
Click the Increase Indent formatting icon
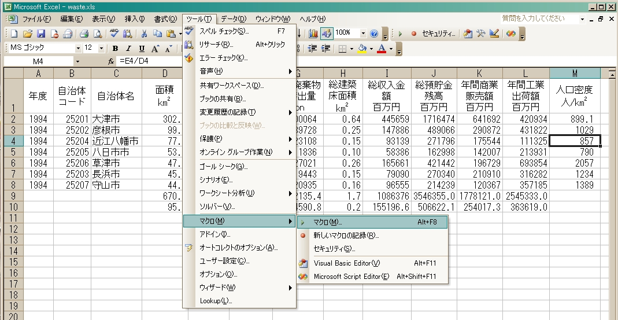pos(326,49)
